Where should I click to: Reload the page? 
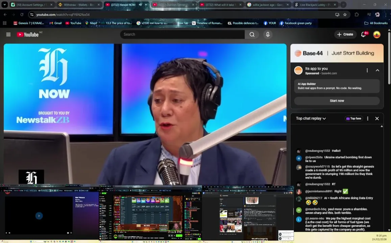pos(22,15)
